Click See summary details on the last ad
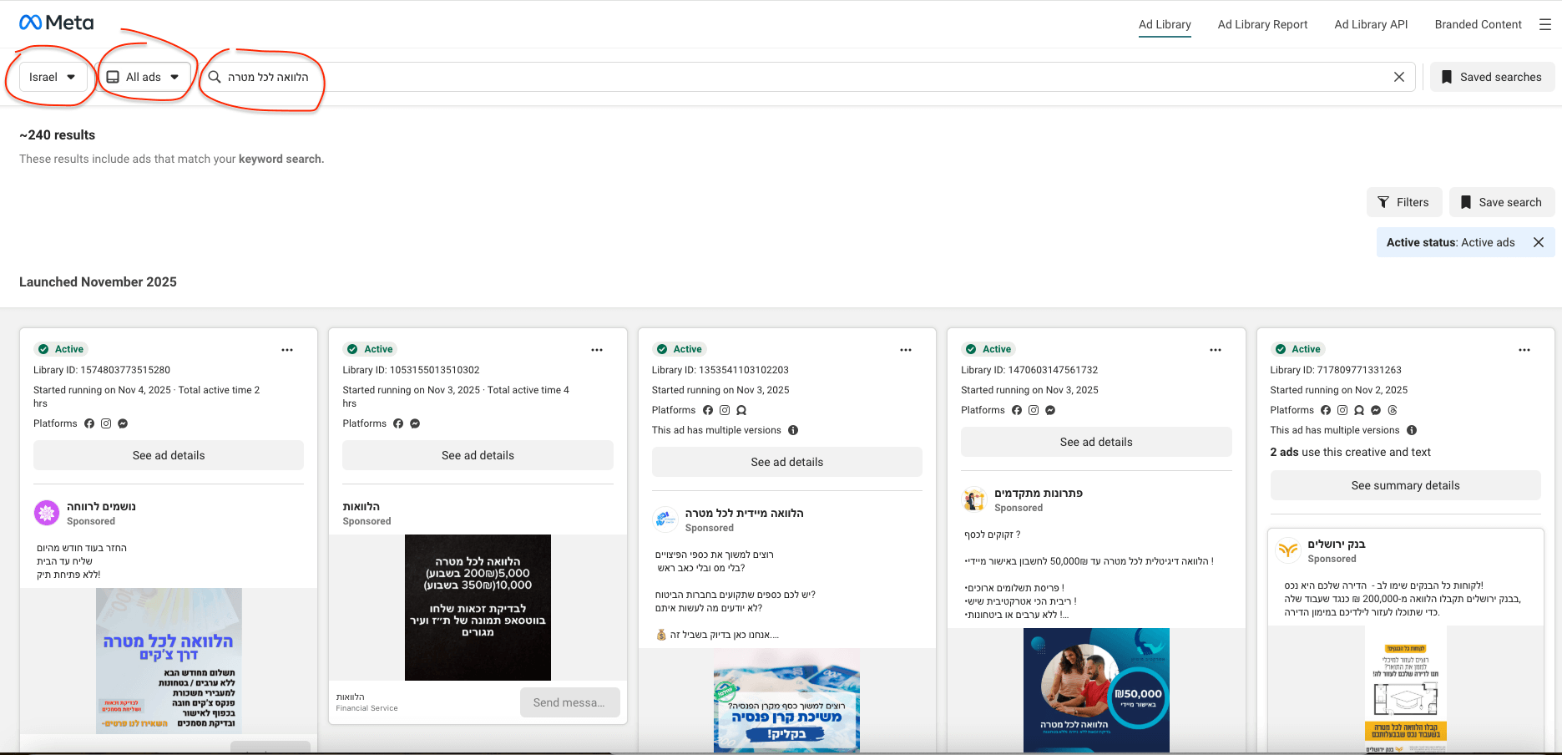Viewport: 1562px width, 755px height. pyautogui.click(x=1405, y=484)
